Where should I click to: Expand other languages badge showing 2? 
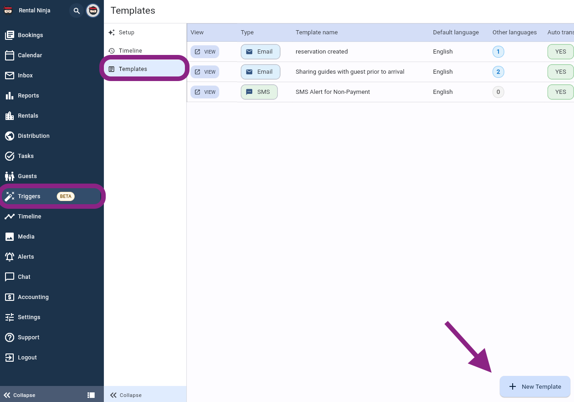click(498, 72)
